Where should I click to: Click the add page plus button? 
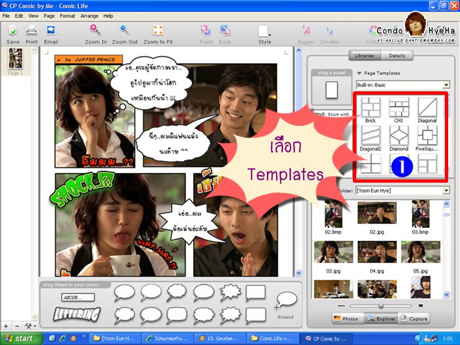6,326
